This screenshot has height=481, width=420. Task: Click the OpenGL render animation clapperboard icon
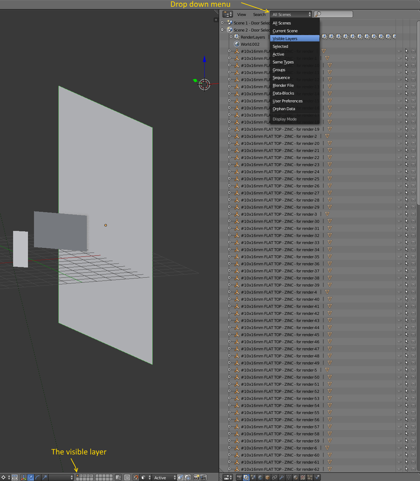click(204, 477)
